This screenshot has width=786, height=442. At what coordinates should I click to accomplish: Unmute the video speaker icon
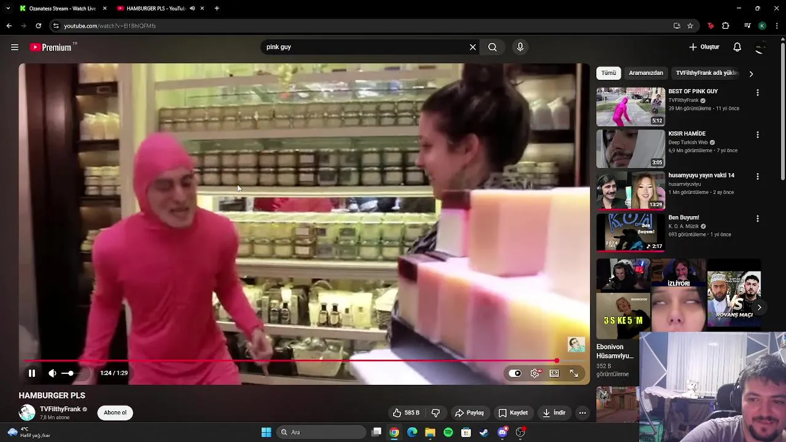pos(52,373)
